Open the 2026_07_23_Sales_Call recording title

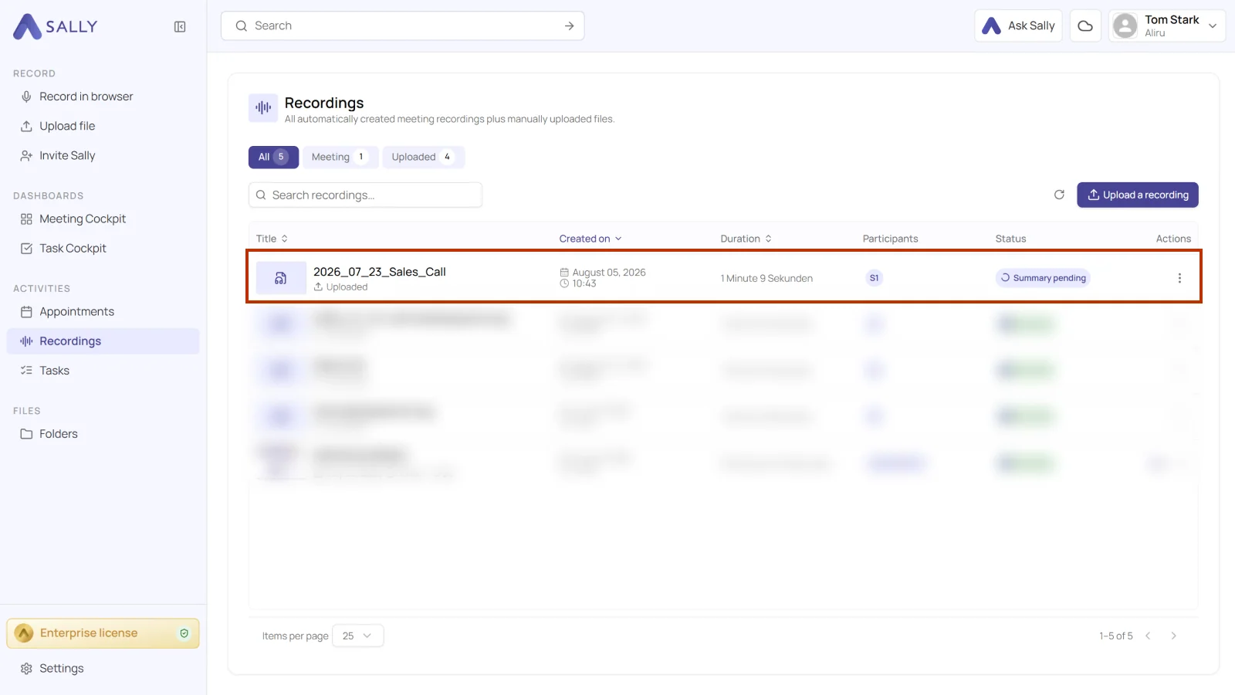(380, 272)
